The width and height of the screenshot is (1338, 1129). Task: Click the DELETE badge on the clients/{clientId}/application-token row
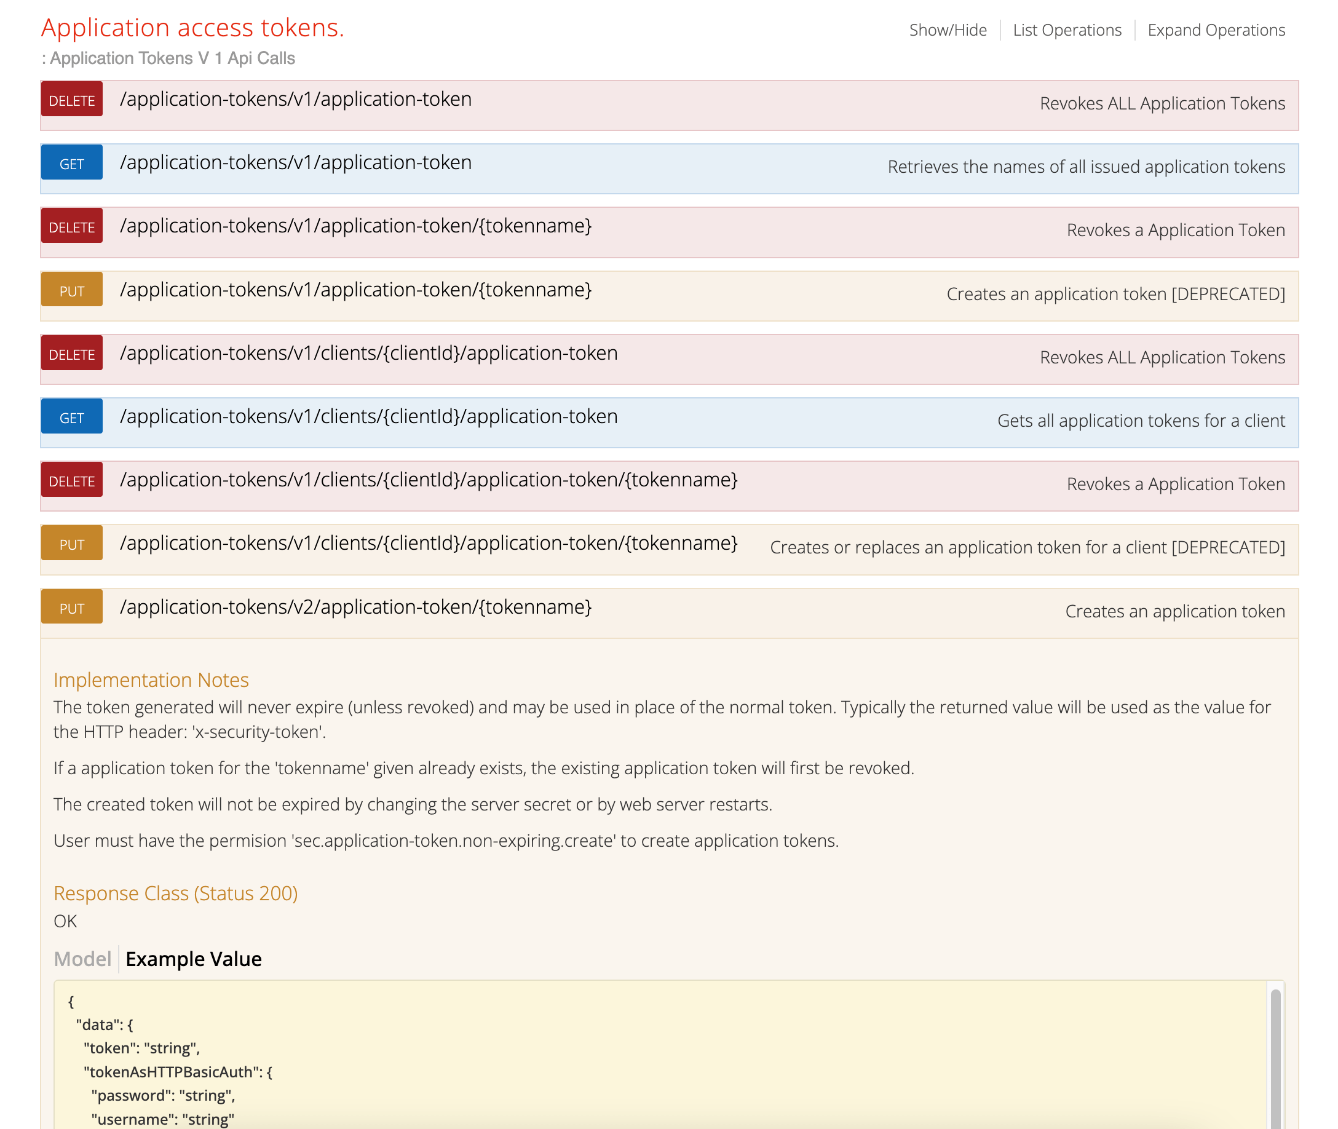72,354
